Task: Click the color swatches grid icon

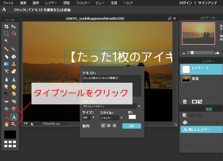Action: coord(10,144)
